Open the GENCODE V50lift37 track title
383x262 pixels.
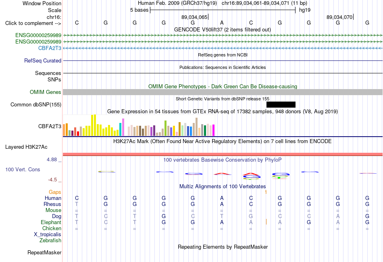point(222,29)
